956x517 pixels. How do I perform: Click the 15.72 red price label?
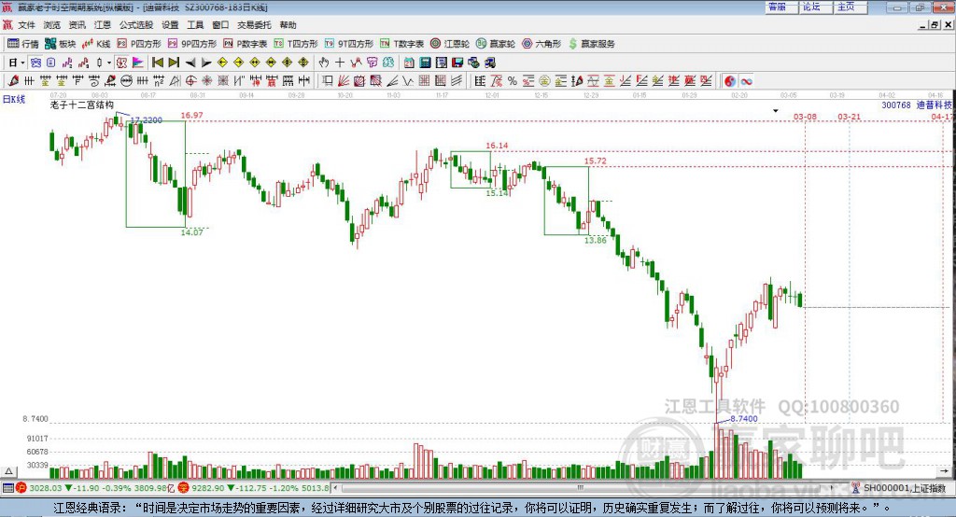click(595, 161)
